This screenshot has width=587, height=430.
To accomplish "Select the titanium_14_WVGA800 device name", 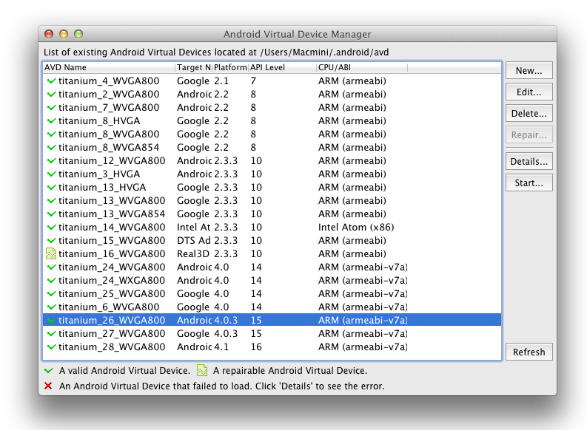I will [x=112, y=227].
